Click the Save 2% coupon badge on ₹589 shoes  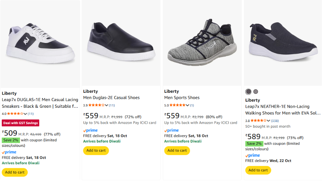point(254,144)
